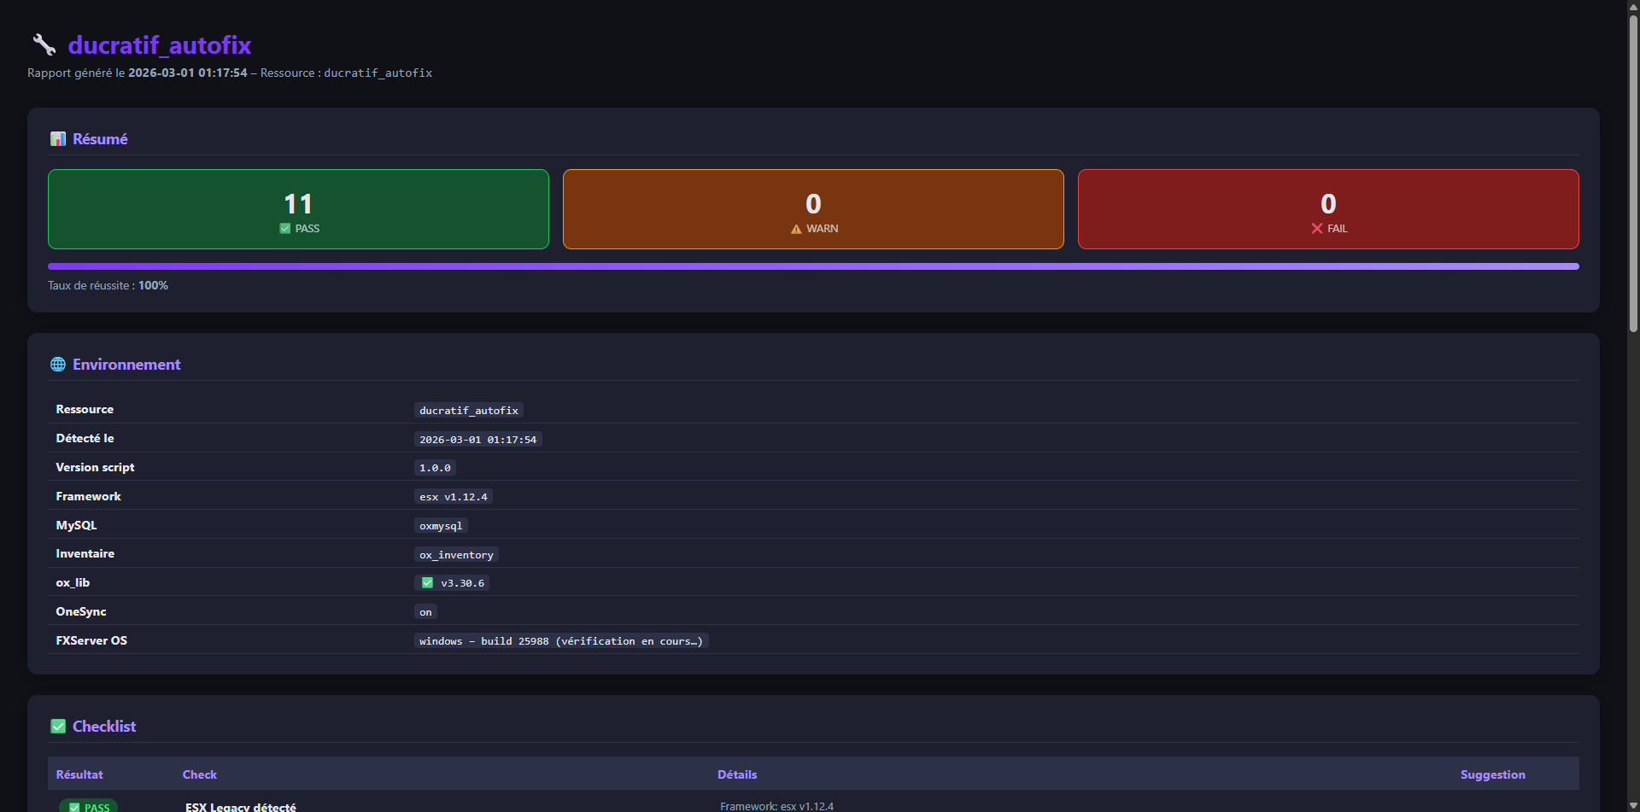Viewport: 1640px width, 812px height.
Task: Select the Suggestion column header
Action: click(x=1492, y=774)
